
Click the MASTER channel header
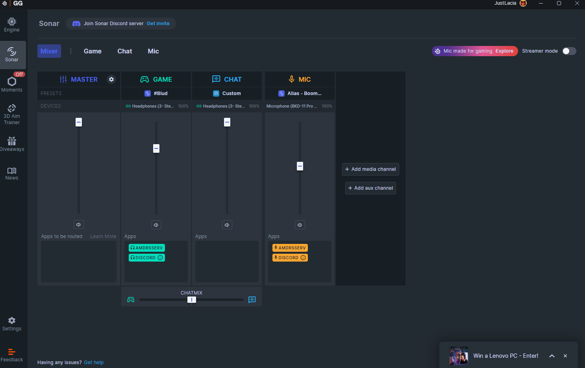79,79
